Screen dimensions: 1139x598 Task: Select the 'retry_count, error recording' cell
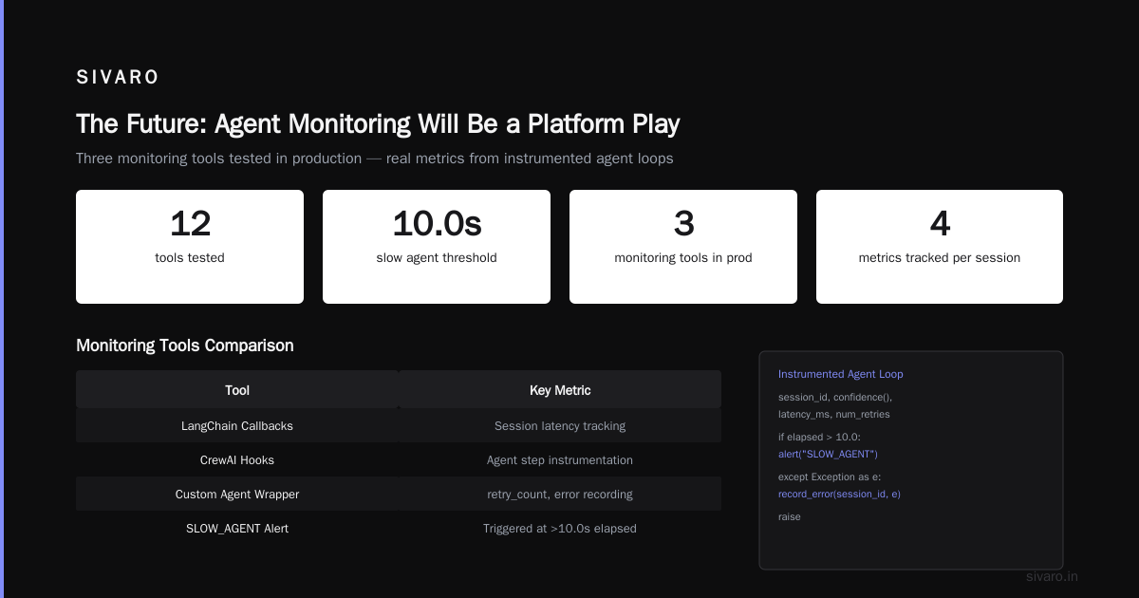click(x=560, y=495)
